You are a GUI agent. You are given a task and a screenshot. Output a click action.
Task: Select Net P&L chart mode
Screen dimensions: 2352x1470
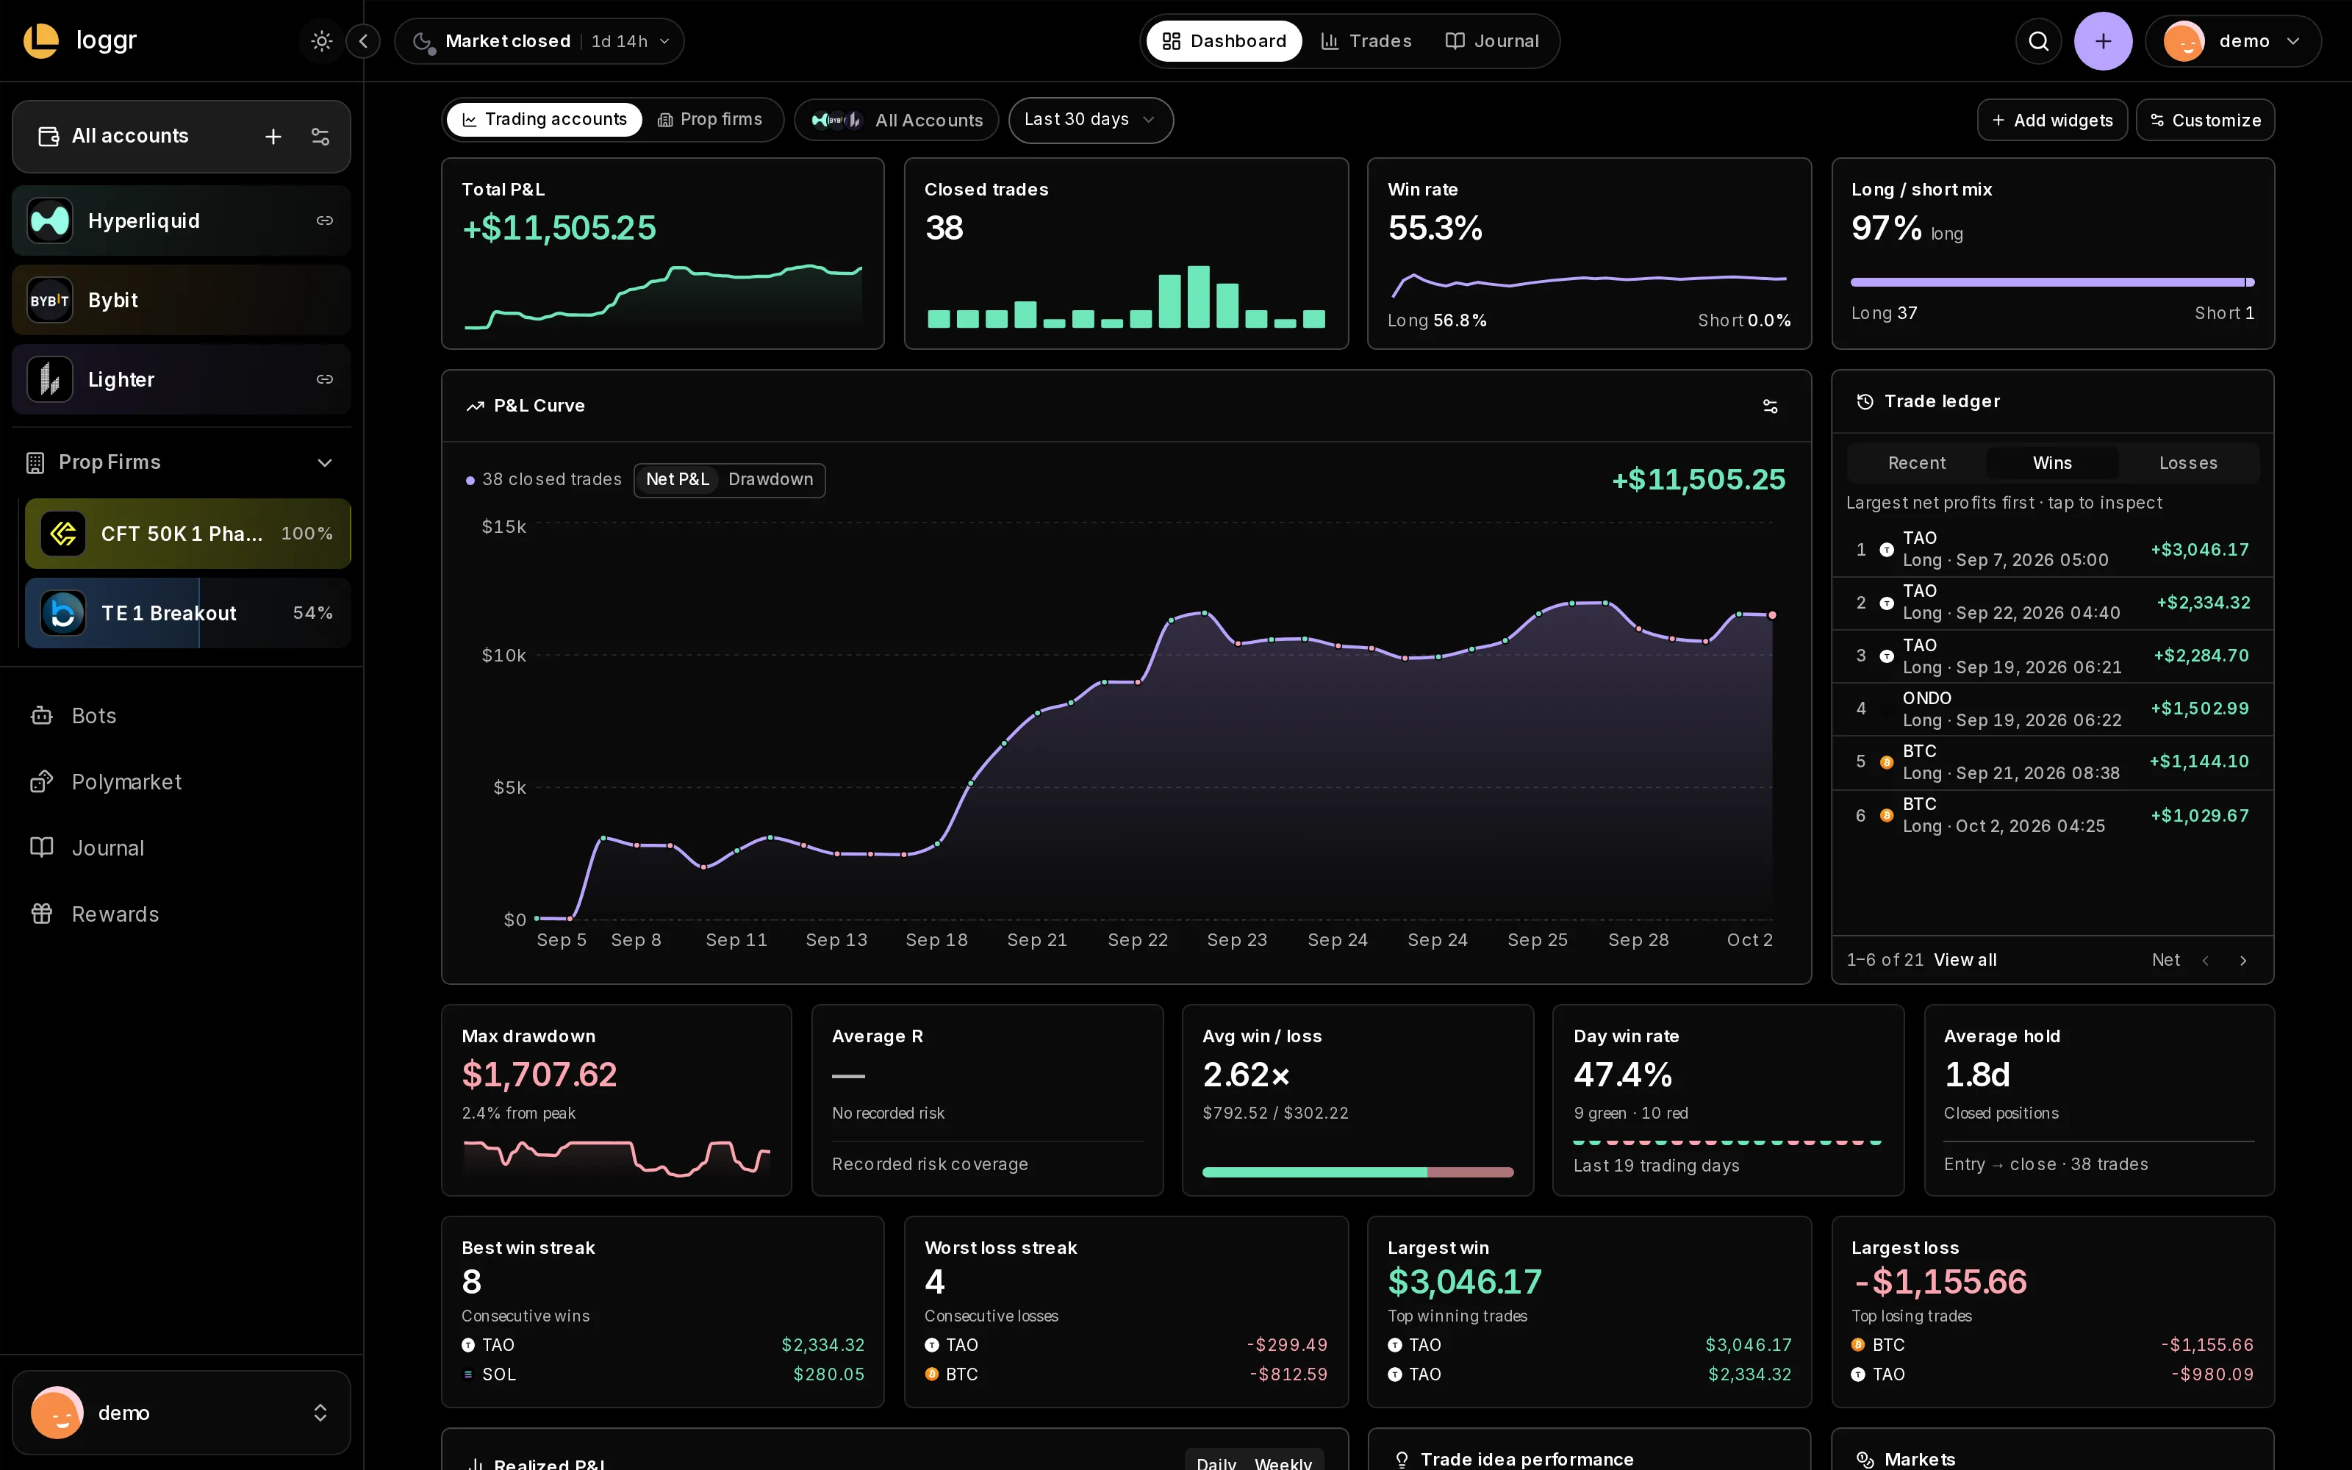pyautogui.click(x=678, y=479)
